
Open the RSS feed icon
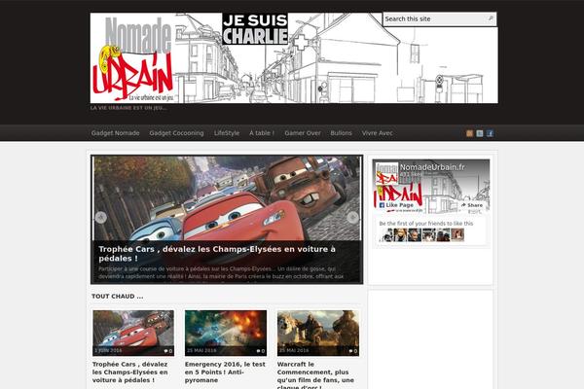[x=469, y=133]
